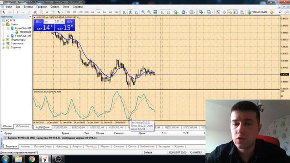This screenshot has height=163, width=290.
Task: Enable chart shift from right edge
Action: click(169, 12)
